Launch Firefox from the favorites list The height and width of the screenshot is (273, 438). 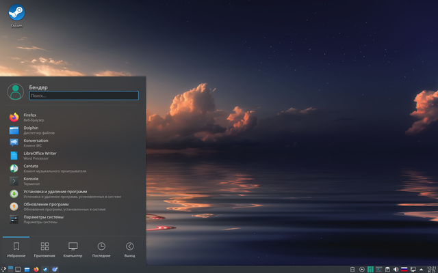[73, 117]
